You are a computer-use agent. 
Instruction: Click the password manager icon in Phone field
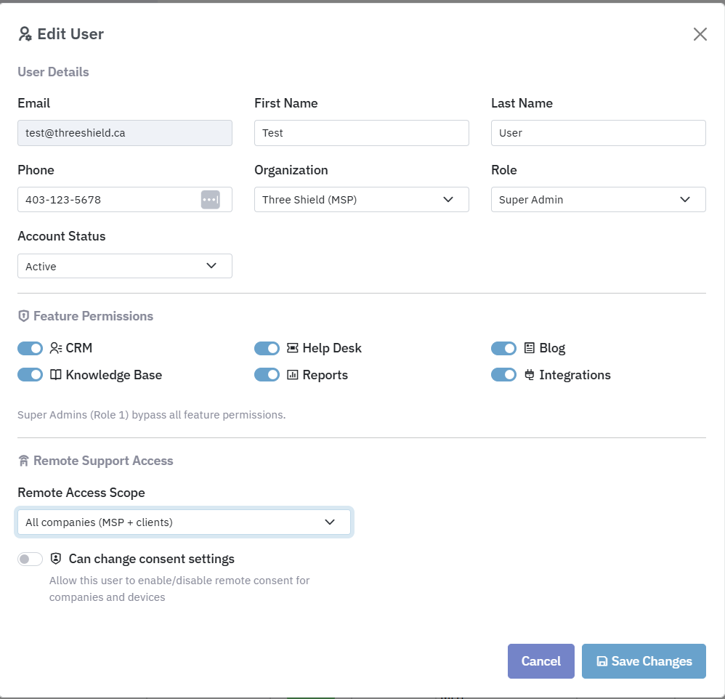(210, 200)
